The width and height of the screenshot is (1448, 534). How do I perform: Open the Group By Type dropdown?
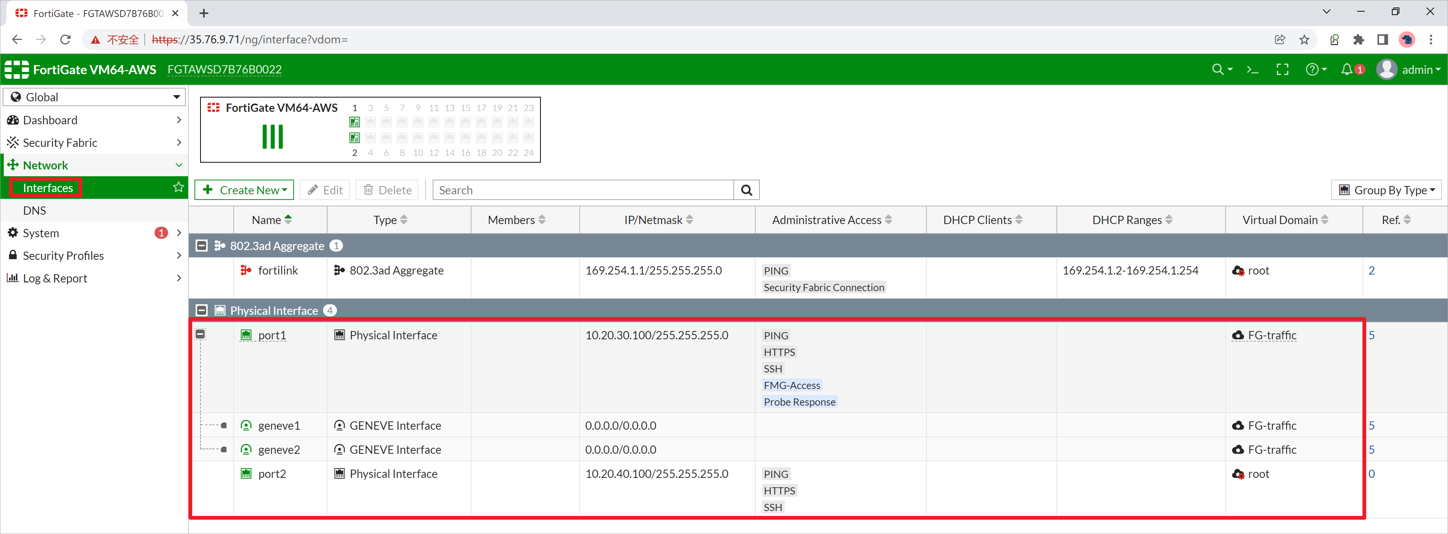(1387, 190)
